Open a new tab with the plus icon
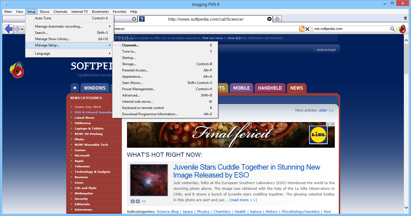The height and width of the screenshot is (216, 411). pyautogui.click(x=277, y=19)
